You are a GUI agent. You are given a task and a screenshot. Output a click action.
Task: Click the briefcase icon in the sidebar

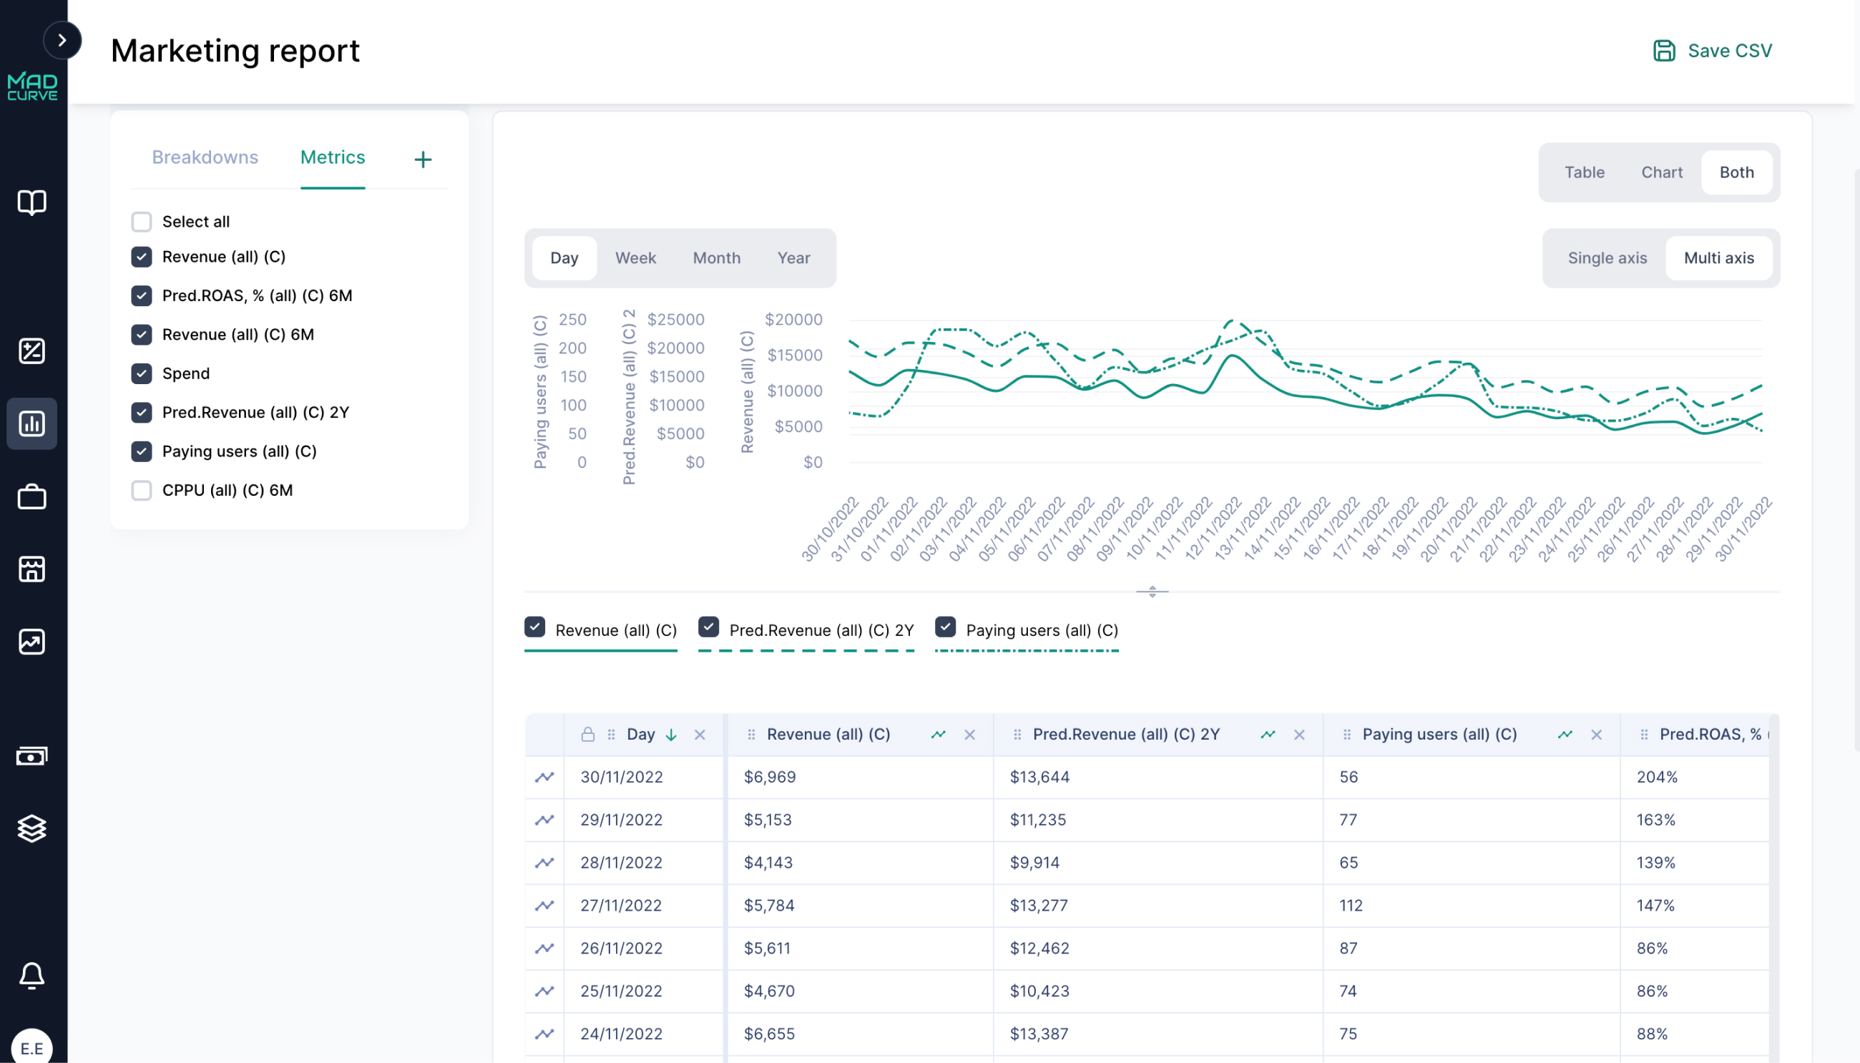[31, 497]
